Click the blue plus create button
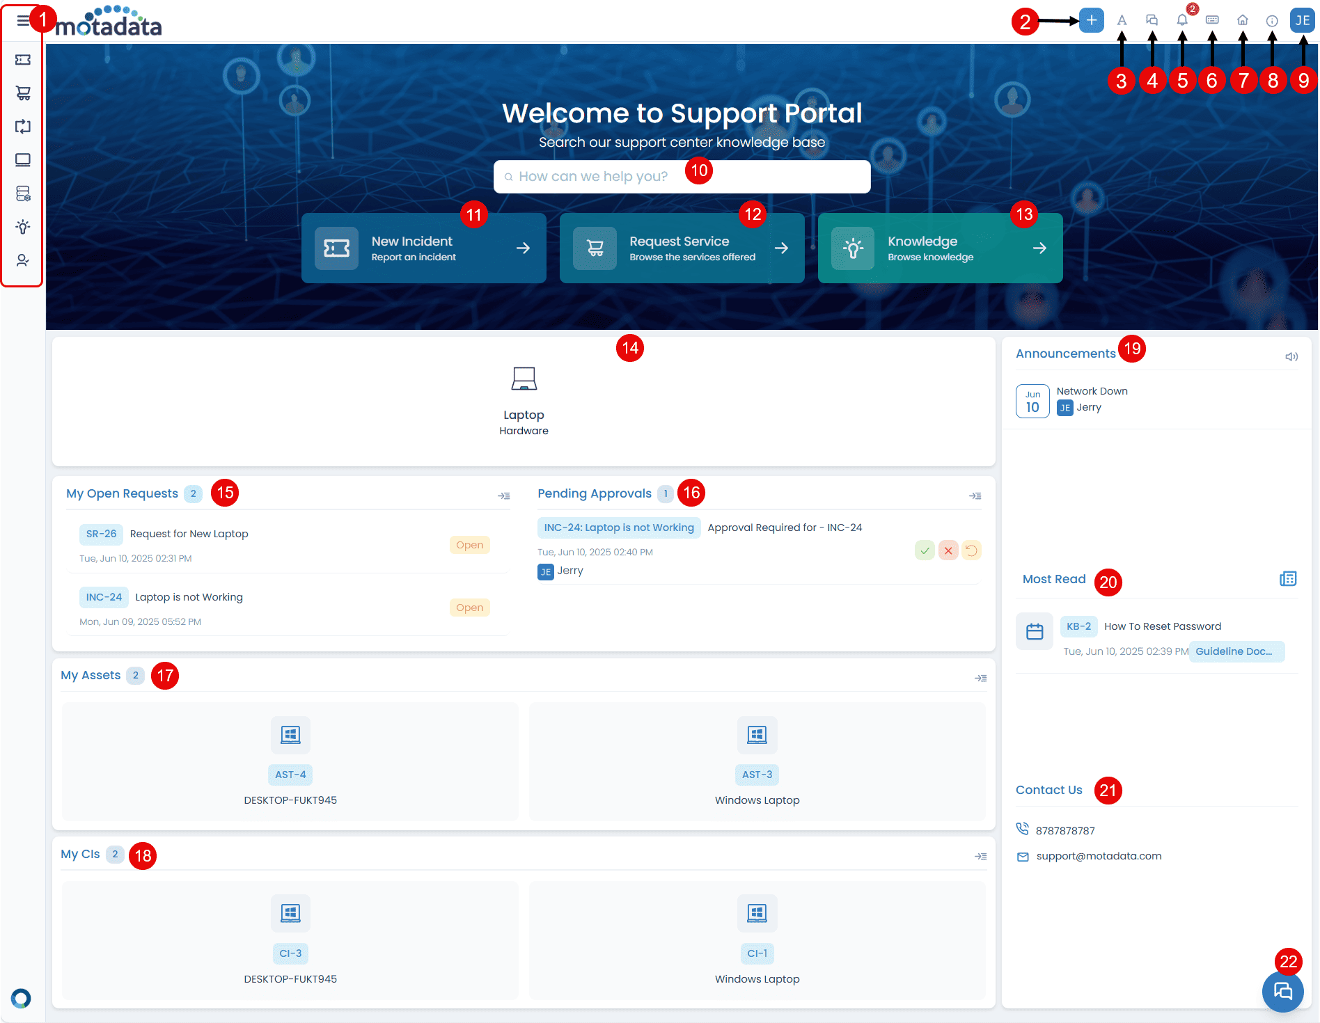Viewport: 1320px width, 1023px height. pyautogui.click(x=1091, y=20)
